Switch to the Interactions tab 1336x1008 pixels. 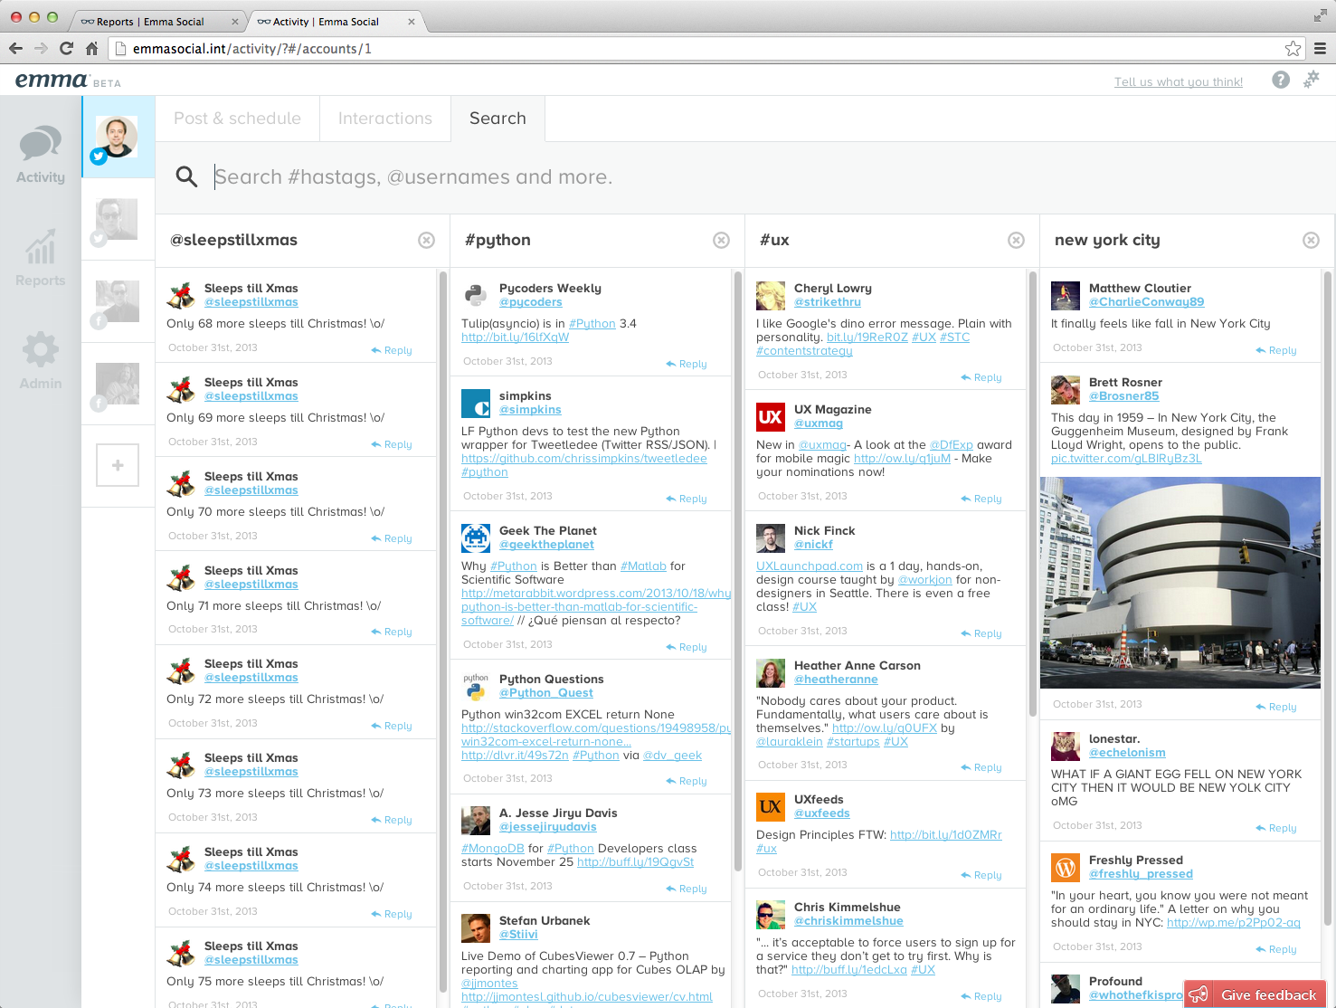(384, 119)
